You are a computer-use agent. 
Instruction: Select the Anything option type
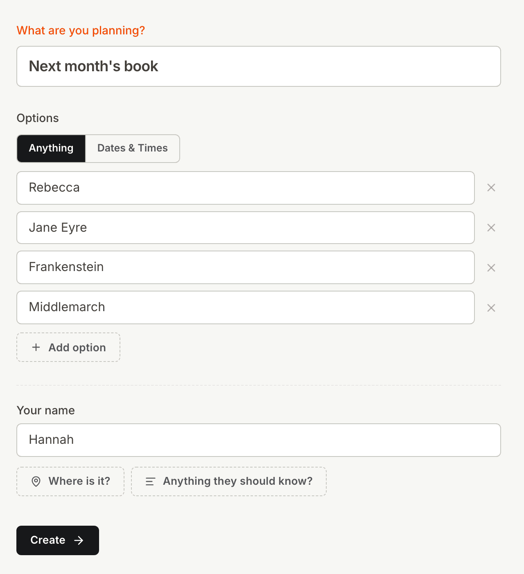[x=51, y=148]
